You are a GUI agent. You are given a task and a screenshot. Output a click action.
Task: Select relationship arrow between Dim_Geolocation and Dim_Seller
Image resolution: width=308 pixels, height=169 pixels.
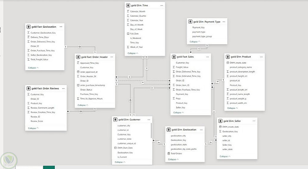pos(211,142)
